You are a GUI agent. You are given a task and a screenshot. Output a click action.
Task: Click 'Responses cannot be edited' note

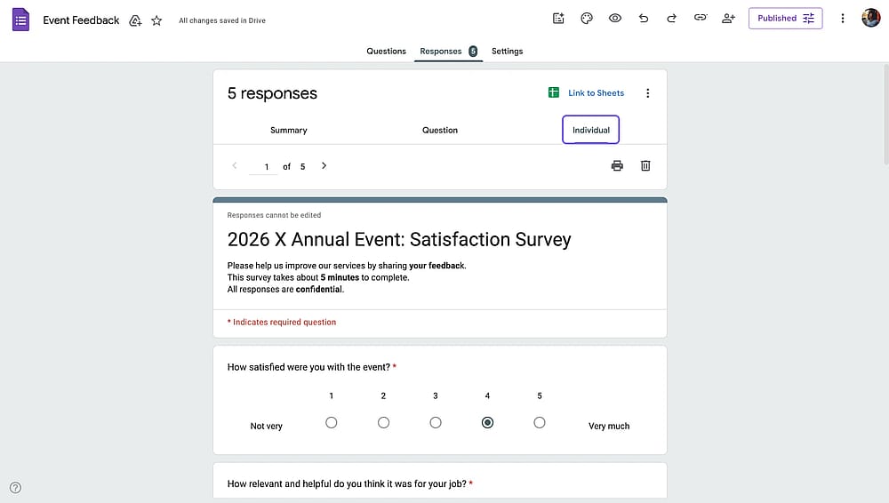click(x=274, y=215)
